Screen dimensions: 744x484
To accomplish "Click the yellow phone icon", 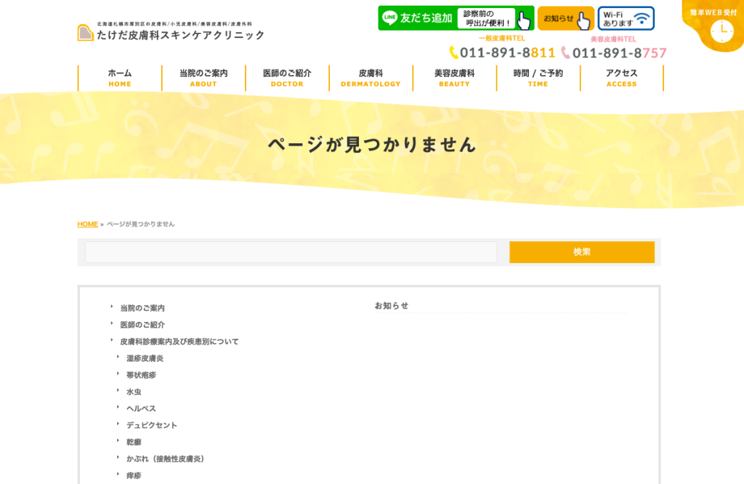I will [453, 52].
